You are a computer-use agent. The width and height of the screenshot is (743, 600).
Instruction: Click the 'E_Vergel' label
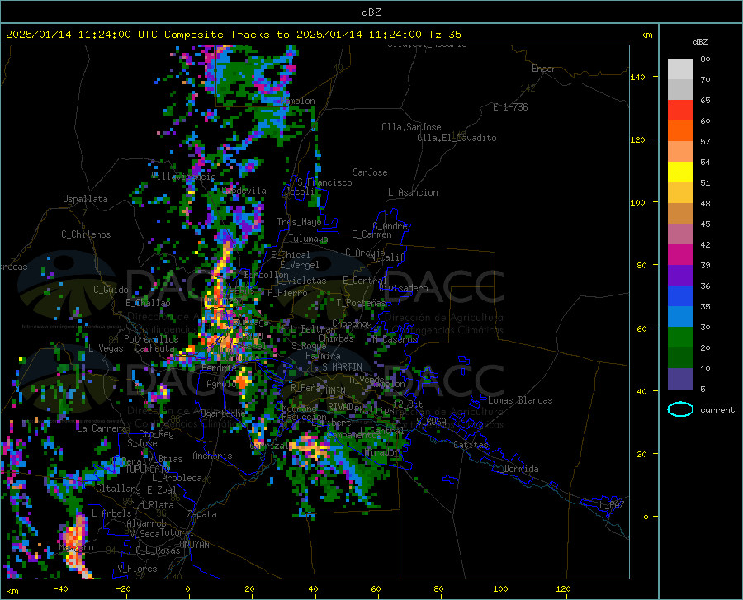(x=300, y=265)
